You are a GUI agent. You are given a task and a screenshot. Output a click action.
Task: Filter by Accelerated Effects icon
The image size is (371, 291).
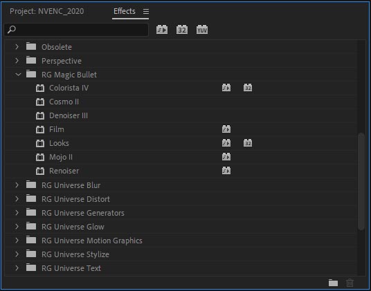pyautogui.click(x=162, y=30)
